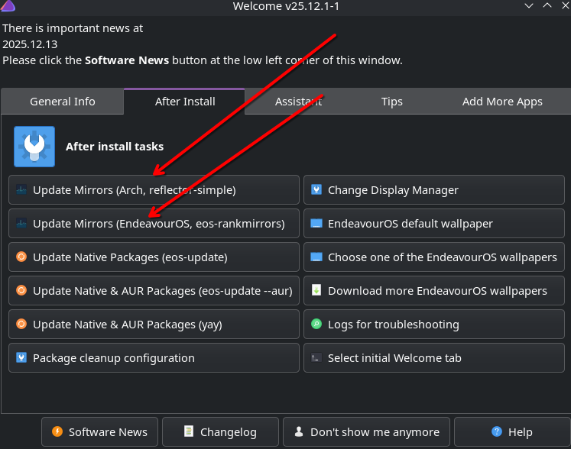Screen dimensions: 571x449
Task: Select the Tips tab
Action: tap(391, 102)
